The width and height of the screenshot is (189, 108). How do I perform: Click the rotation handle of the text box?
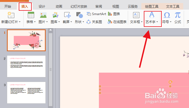170,82
